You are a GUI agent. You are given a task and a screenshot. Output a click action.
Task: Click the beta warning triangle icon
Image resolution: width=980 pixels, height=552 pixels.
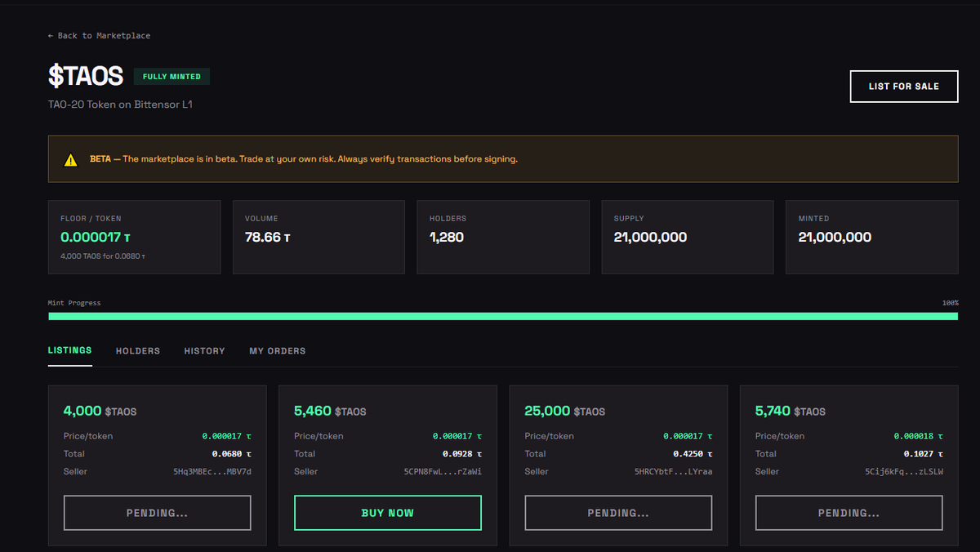click(71, 159)
